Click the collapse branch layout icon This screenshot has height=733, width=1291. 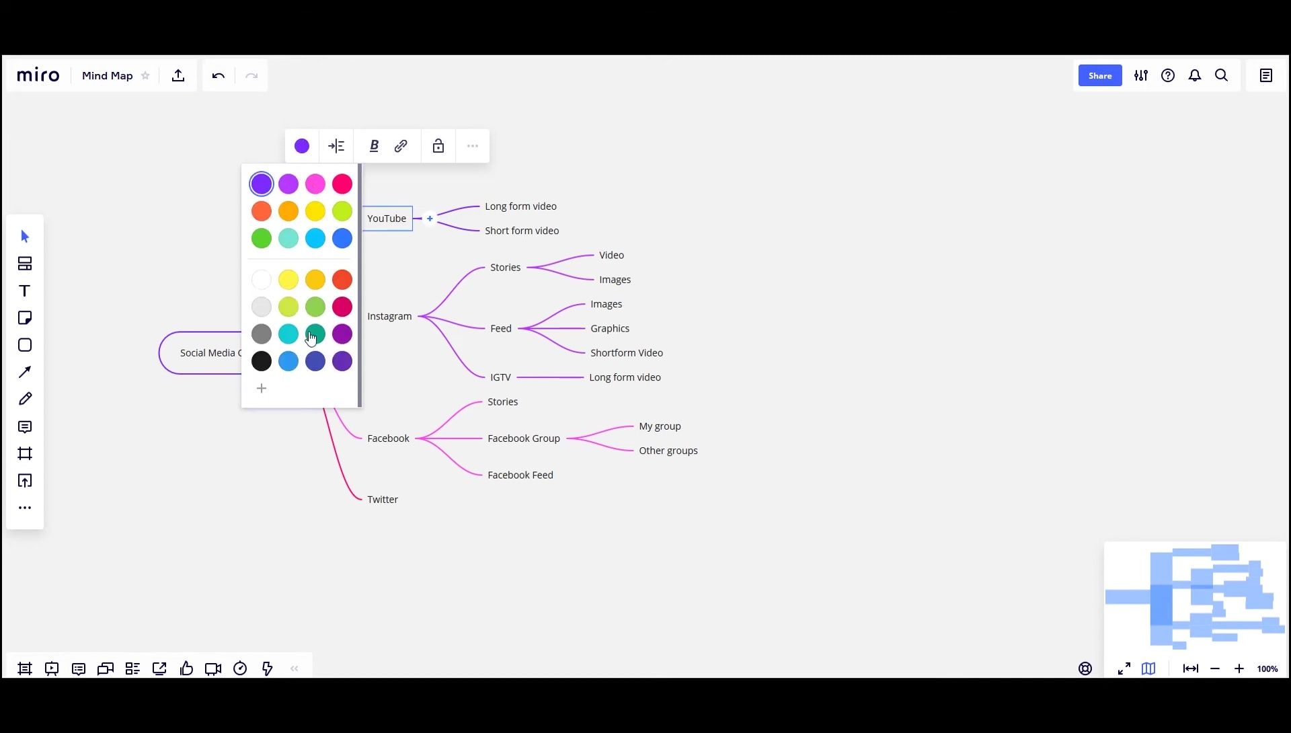click(336, 146)
